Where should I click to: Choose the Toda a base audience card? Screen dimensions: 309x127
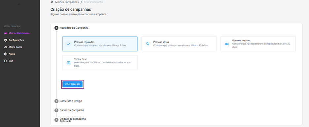(100, 63)
